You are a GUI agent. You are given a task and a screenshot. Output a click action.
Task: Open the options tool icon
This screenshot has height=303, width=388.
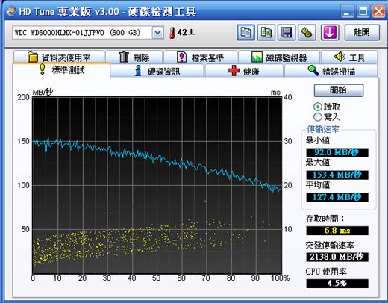pos(307,32)
